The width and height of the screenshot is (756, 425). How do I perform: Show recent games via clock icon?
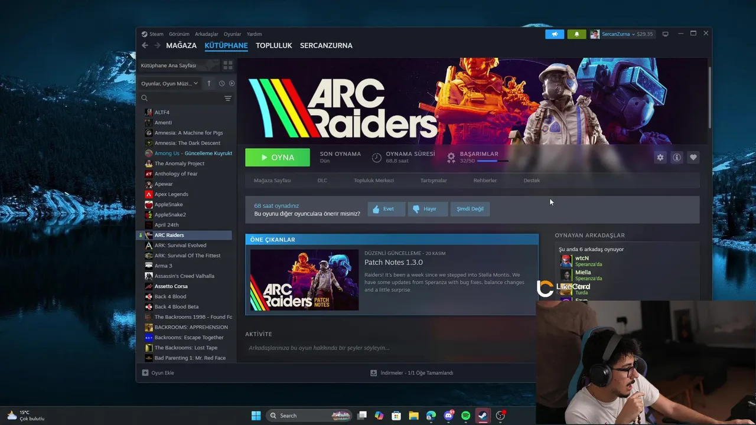tap(221, 83)
